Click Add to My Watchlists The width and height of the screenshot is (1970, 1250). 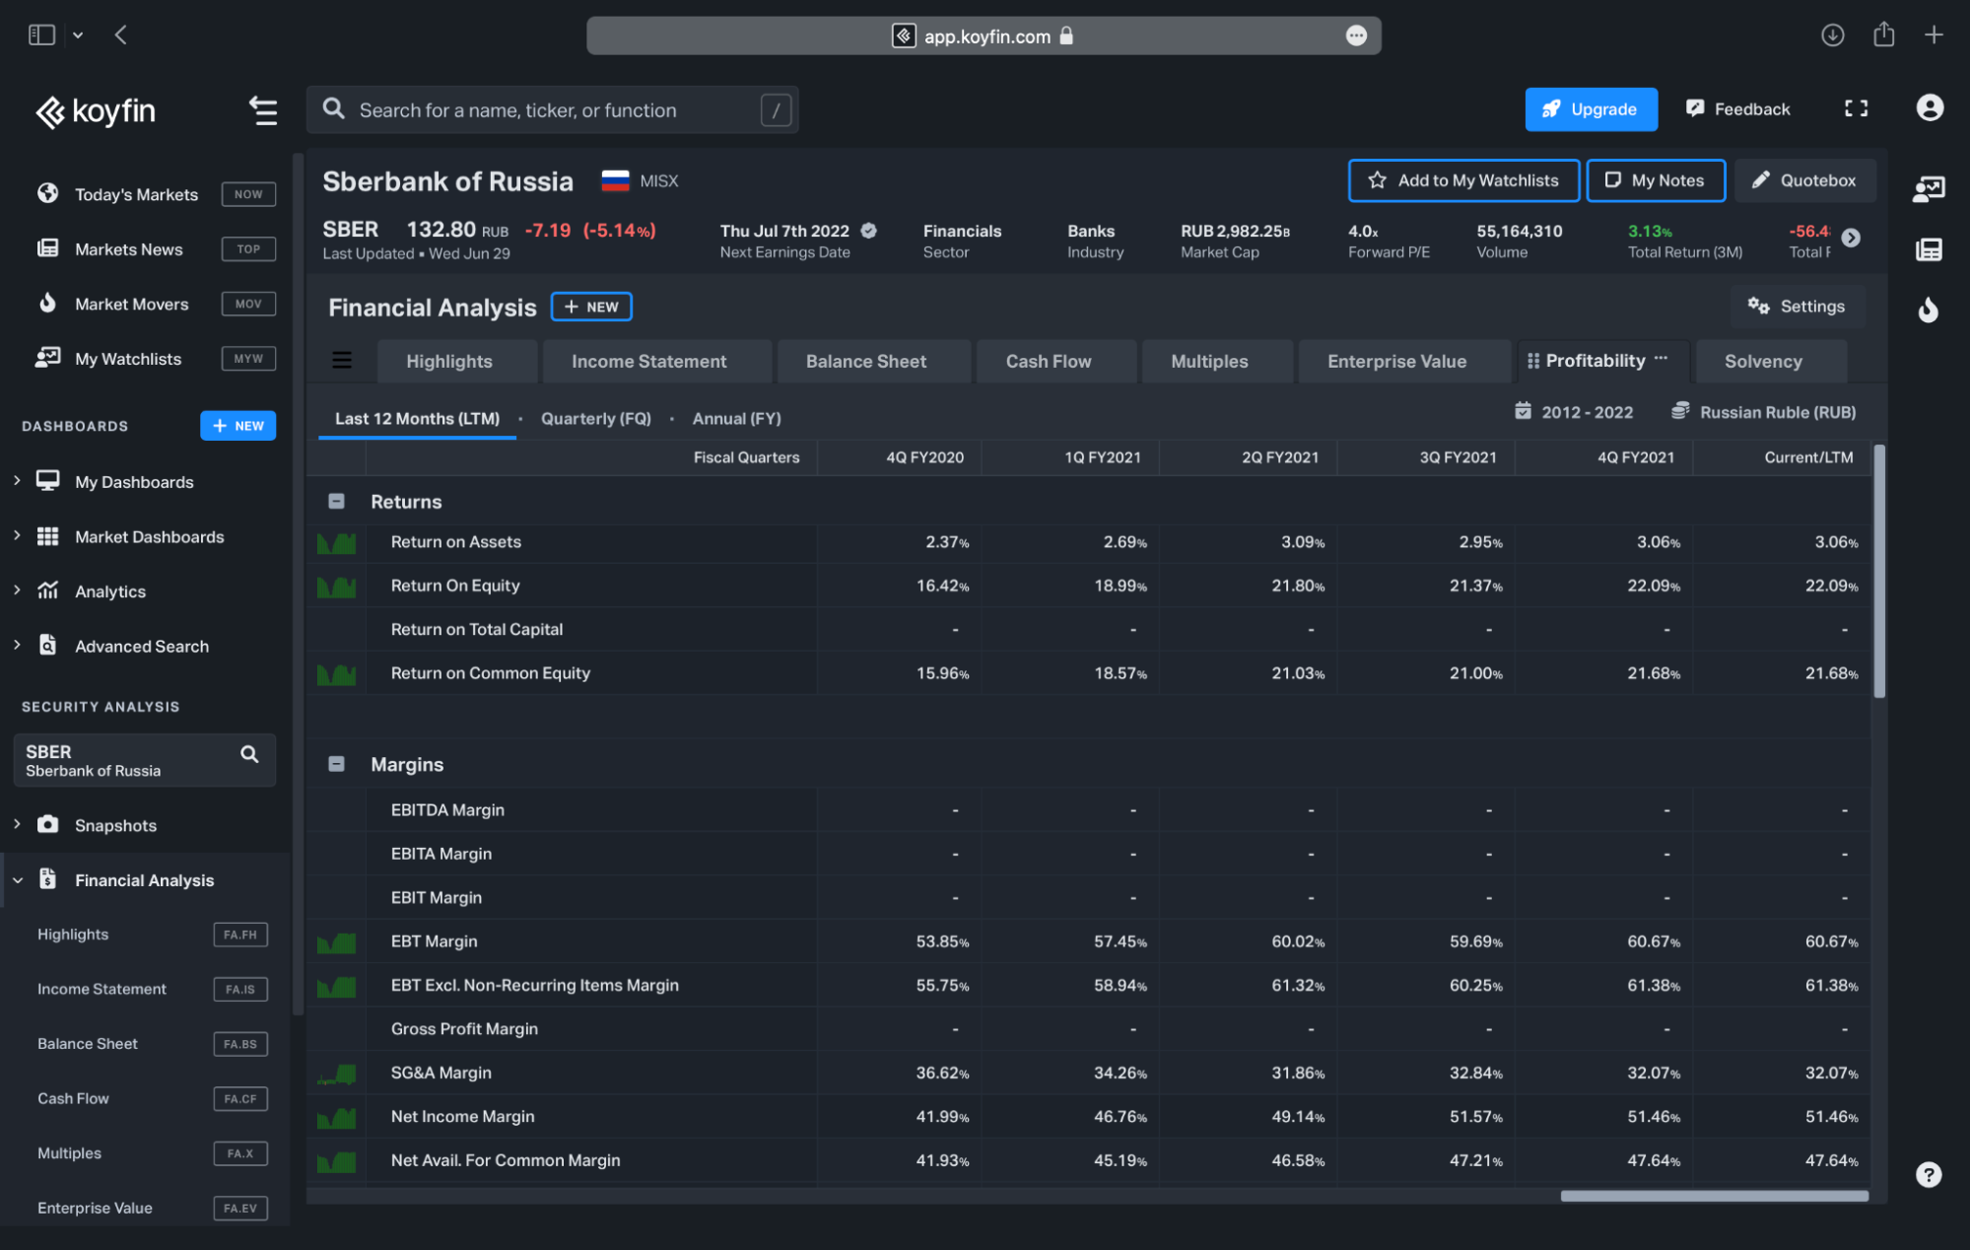(1463, 180)
